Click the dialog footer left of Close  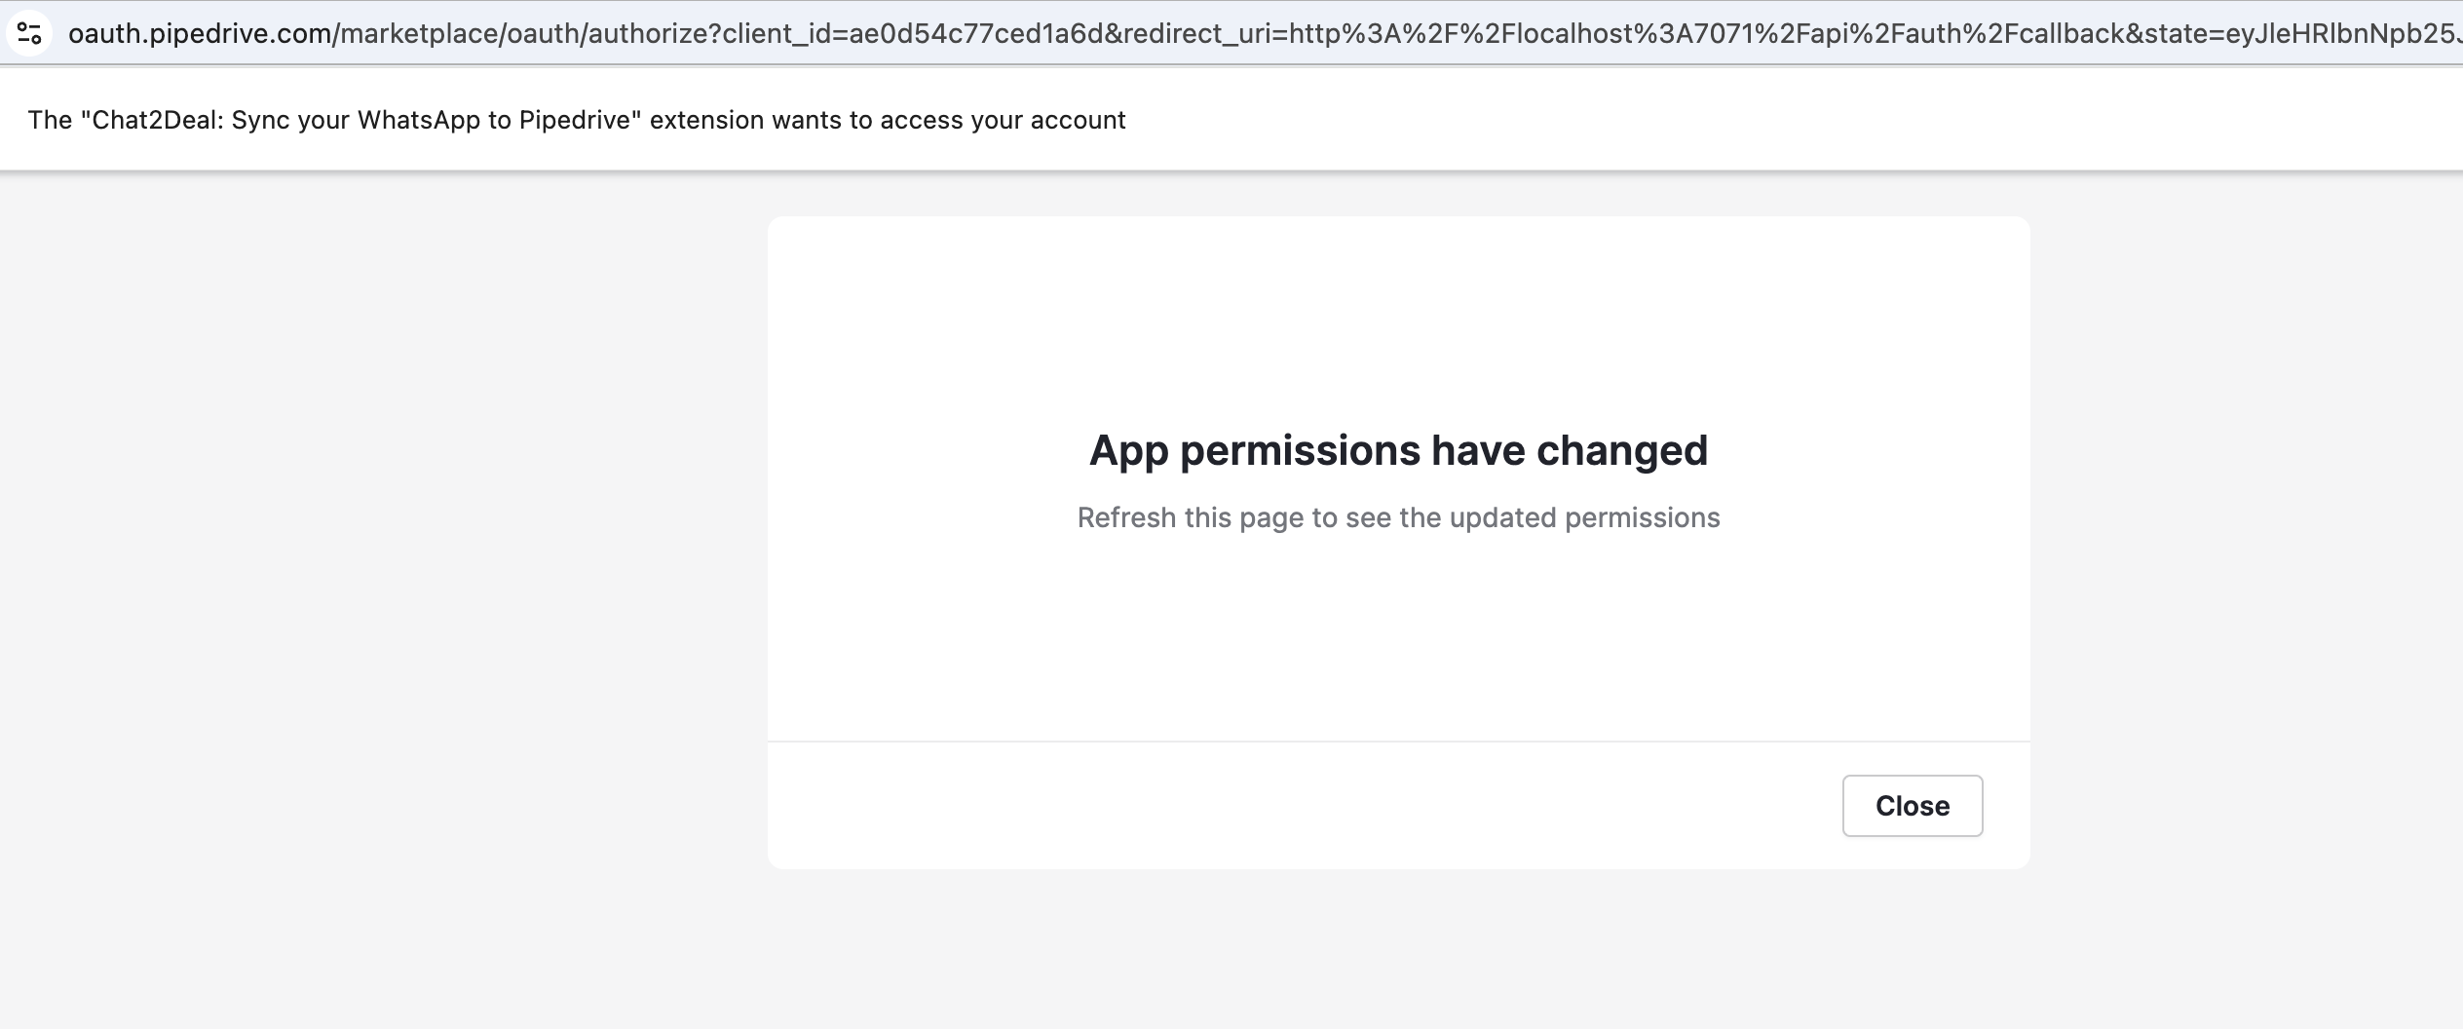point(1267,806)
